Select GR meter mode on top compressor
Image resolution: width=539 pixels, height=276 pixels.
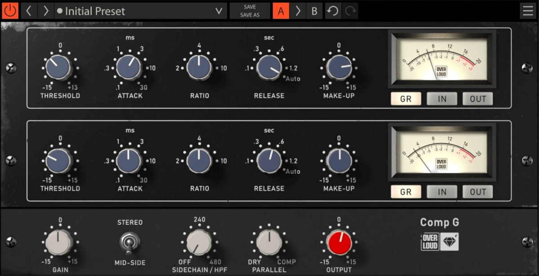point(405,99)
